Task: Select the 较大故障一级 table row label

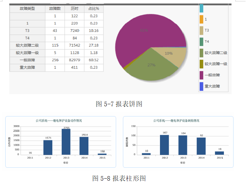Action: pos(27,53)
